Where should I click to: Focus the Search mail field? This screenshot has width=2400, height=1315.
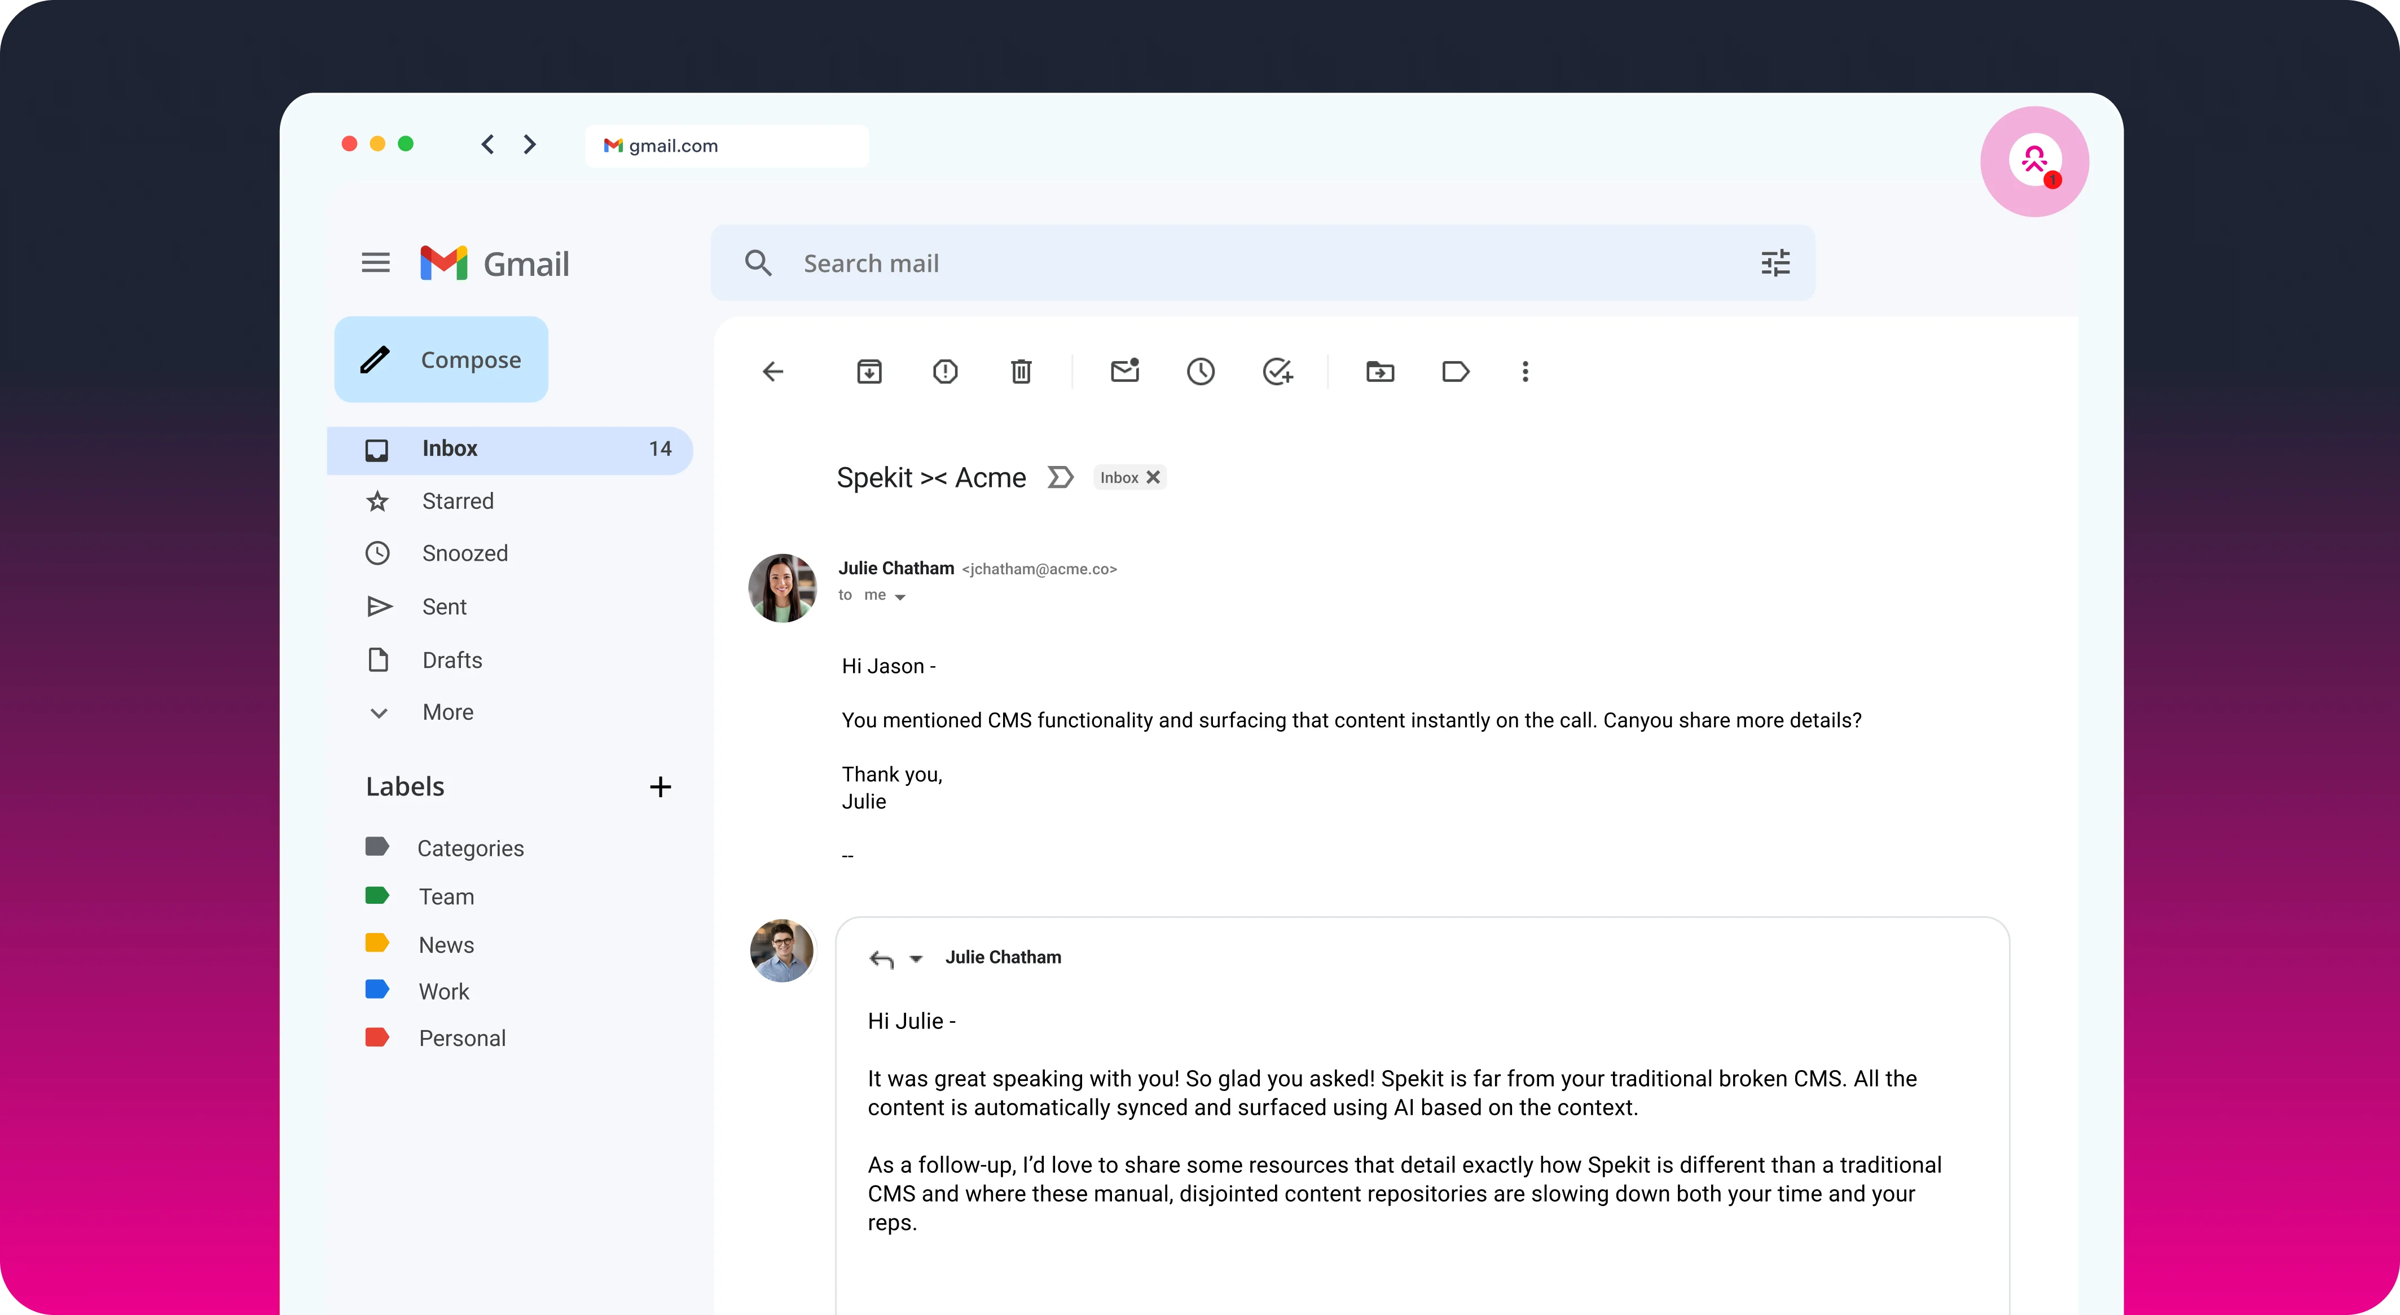coord(1263,263)
